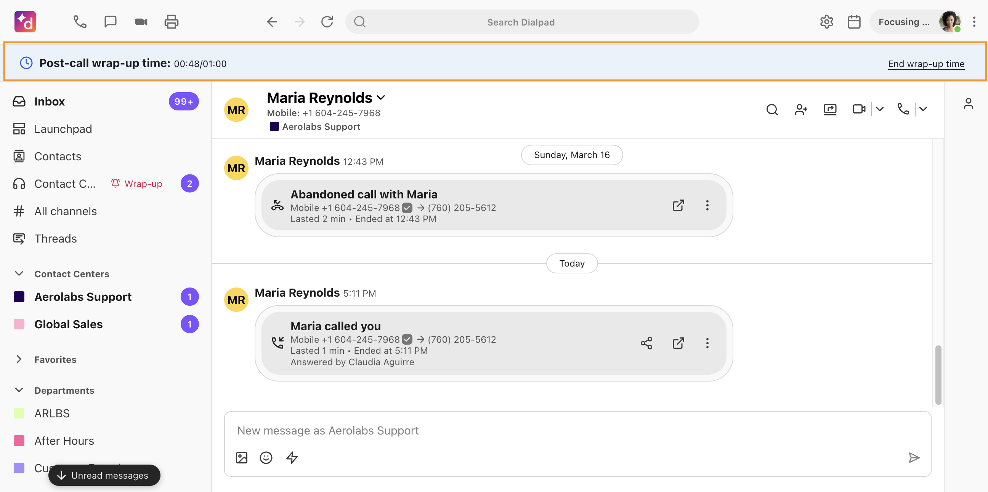Attach an image to the message
Image resolution: width=988 pixels, height=492 pixels.
pyautogui.click(x=242, y=457)
